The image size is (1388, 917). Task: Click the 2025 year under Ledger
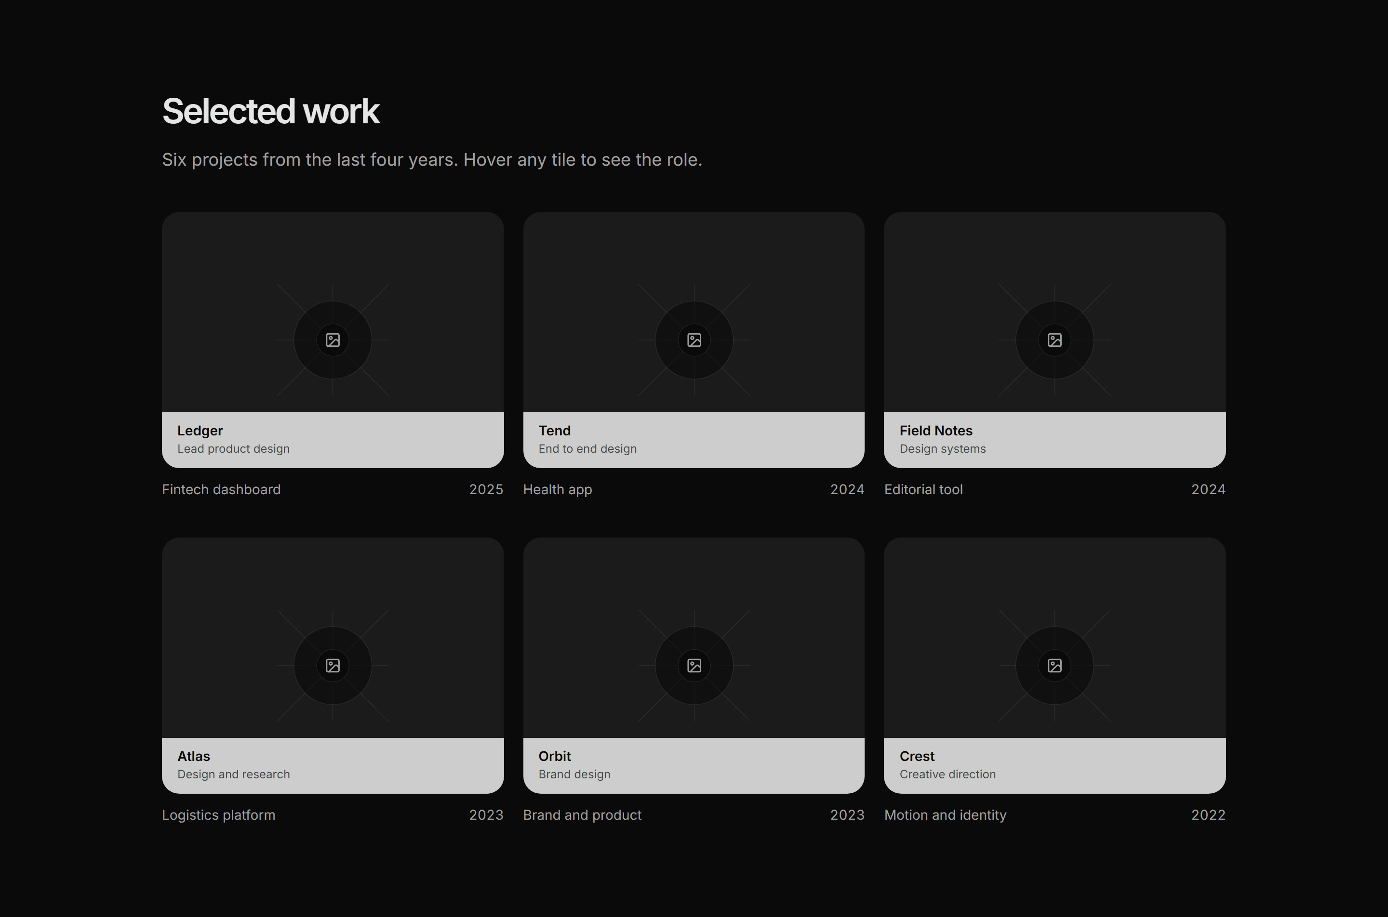click(x=486, y=489)
